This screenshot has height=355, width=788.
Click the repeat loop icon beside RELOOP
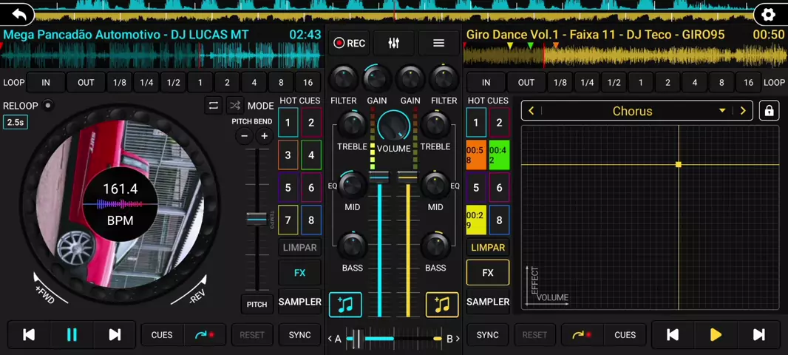tap(213, 106)
